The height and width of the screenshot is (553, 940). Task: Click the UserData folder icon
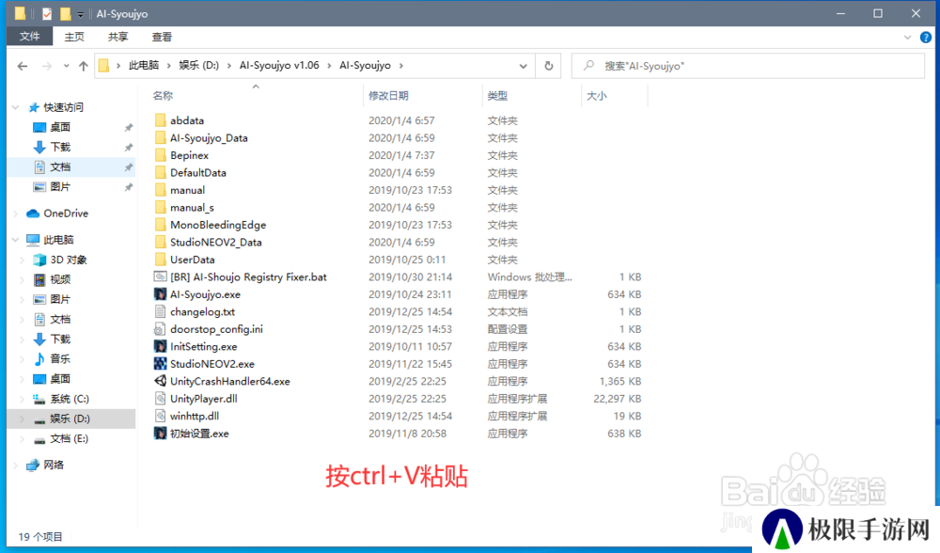coord(160,260)
